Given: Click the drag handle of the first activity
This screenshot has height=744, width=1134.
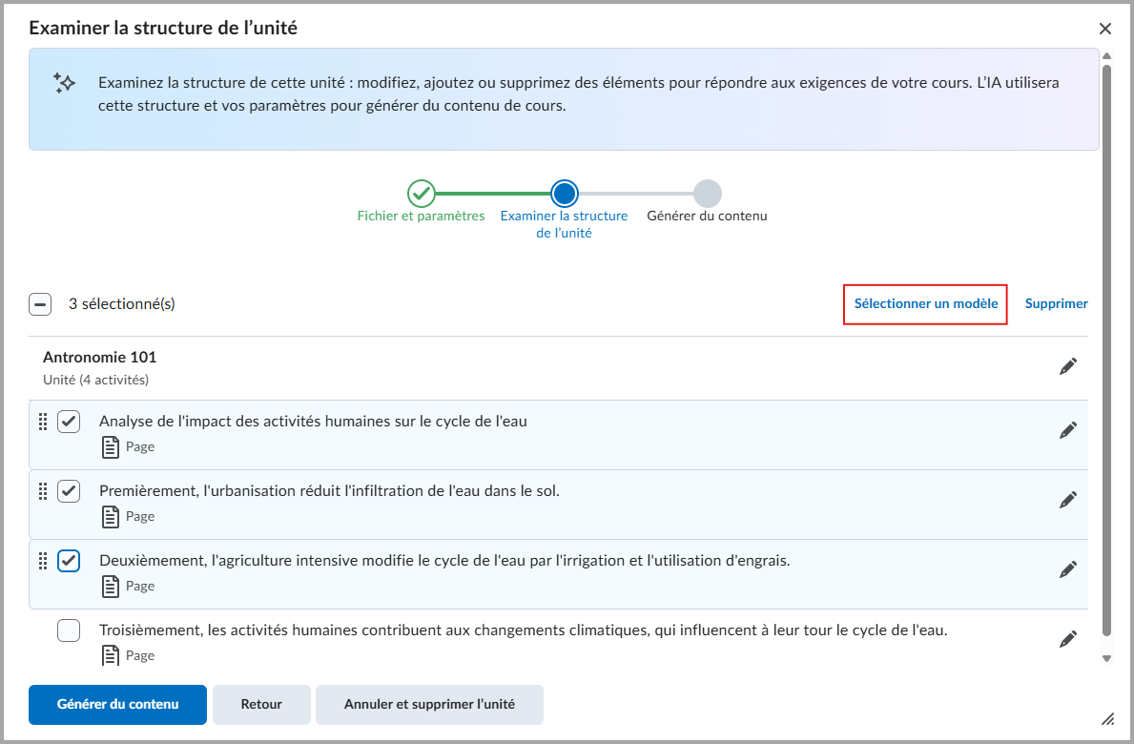Looking at the screenshot, I should point(43,422).
